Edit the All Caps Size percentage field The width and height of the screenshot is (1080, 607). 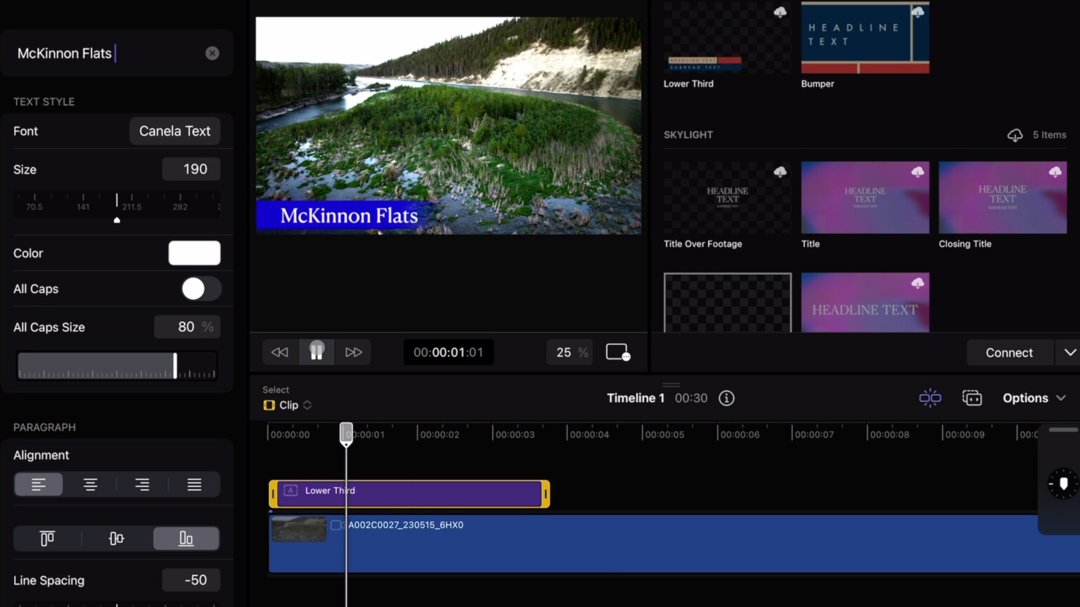[187, 327]
